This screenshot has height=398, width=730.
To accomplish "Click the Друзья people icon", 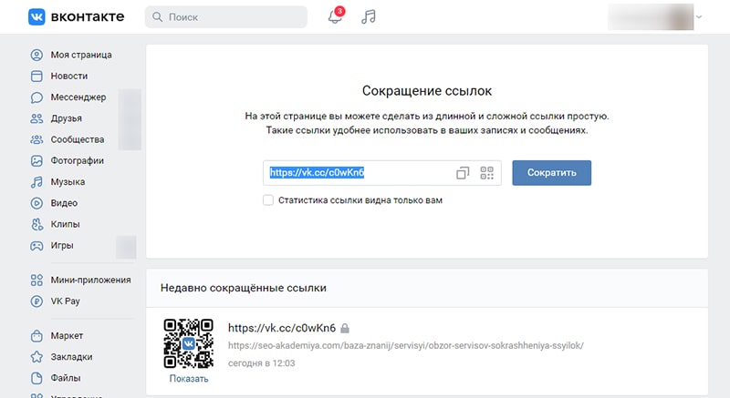I will click(x=36, y=118).
